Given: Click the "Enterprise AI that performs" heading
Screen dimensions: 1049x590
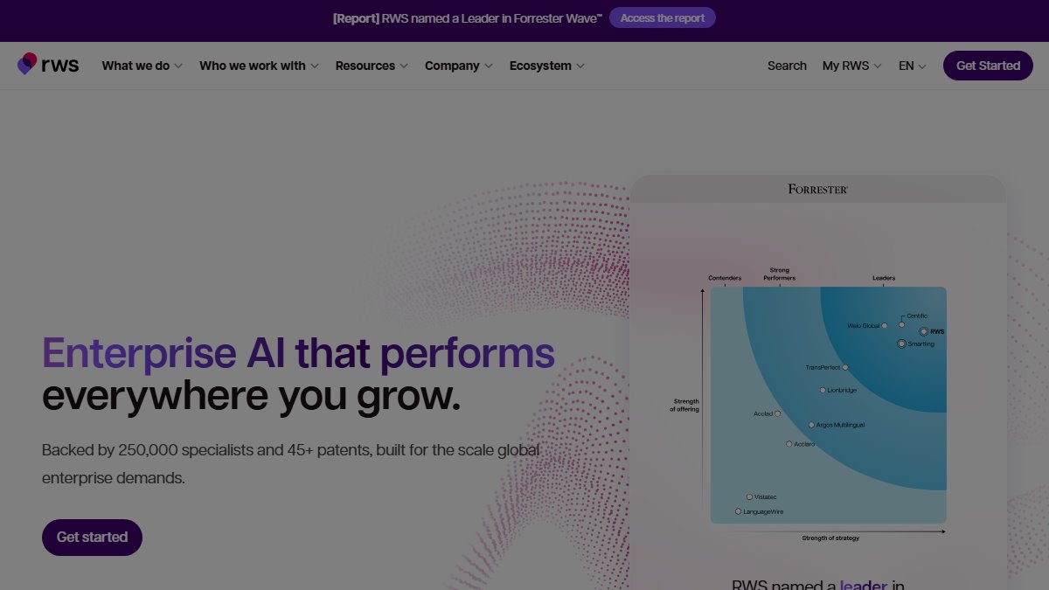Looking at the screenshot, I should point(298,353).
